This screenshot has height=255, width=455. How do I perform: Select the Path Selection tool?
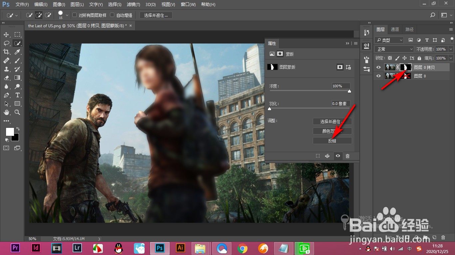click(6, 104)
